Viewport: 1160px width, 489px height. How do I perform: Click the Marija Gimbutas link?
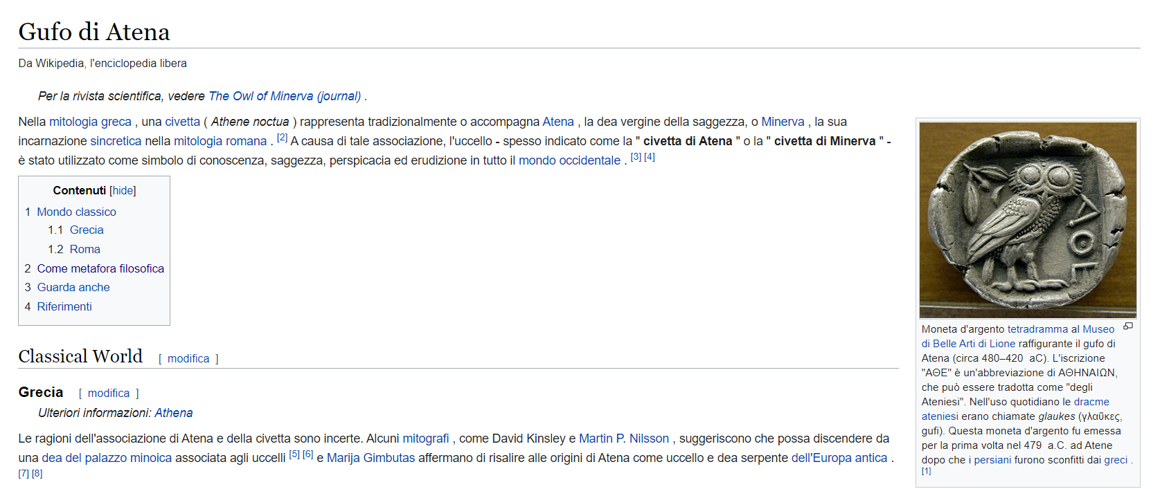coord(371,458)
